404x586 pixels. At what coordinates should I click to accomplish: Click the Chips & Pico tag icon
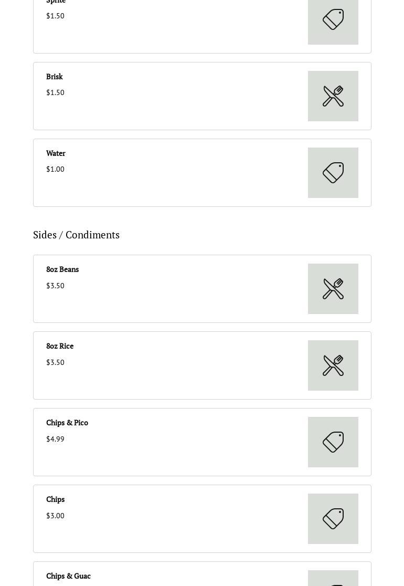coord(333,442)
